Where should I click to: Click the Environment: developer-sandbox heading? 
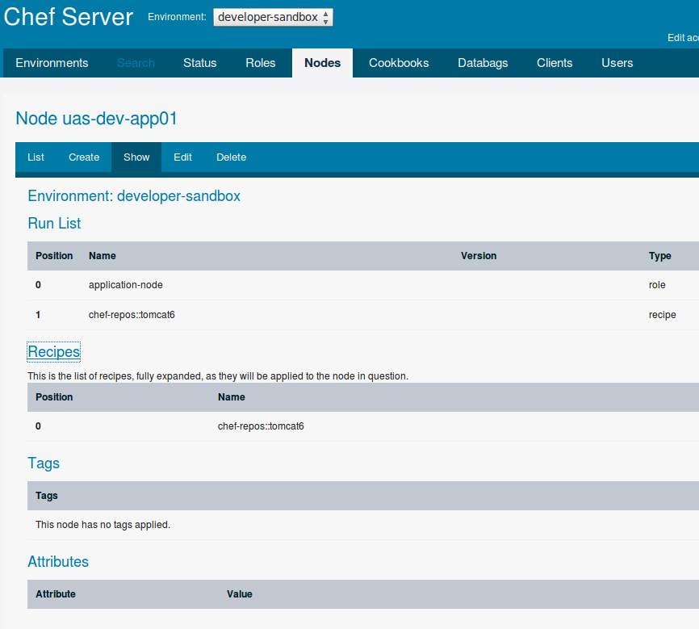(134, 196)
